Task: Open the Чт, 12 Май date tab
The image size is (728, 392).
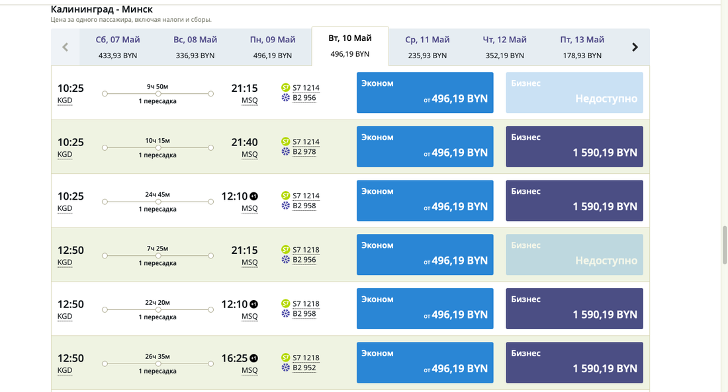Action: pyautogui.click(x=505, y=47)
